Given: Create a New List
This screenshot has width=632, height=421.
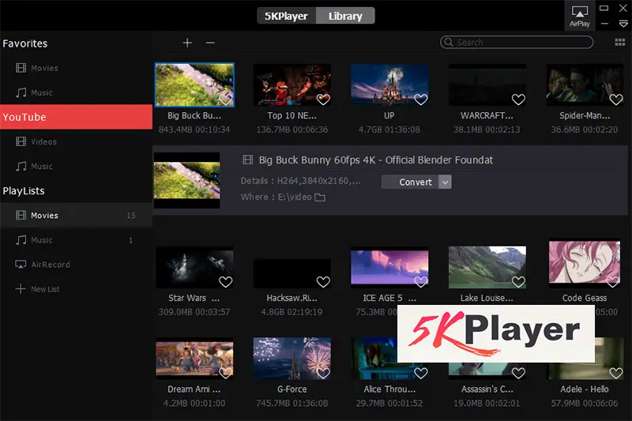Looking at the screenshot, I should coord(76,289).
